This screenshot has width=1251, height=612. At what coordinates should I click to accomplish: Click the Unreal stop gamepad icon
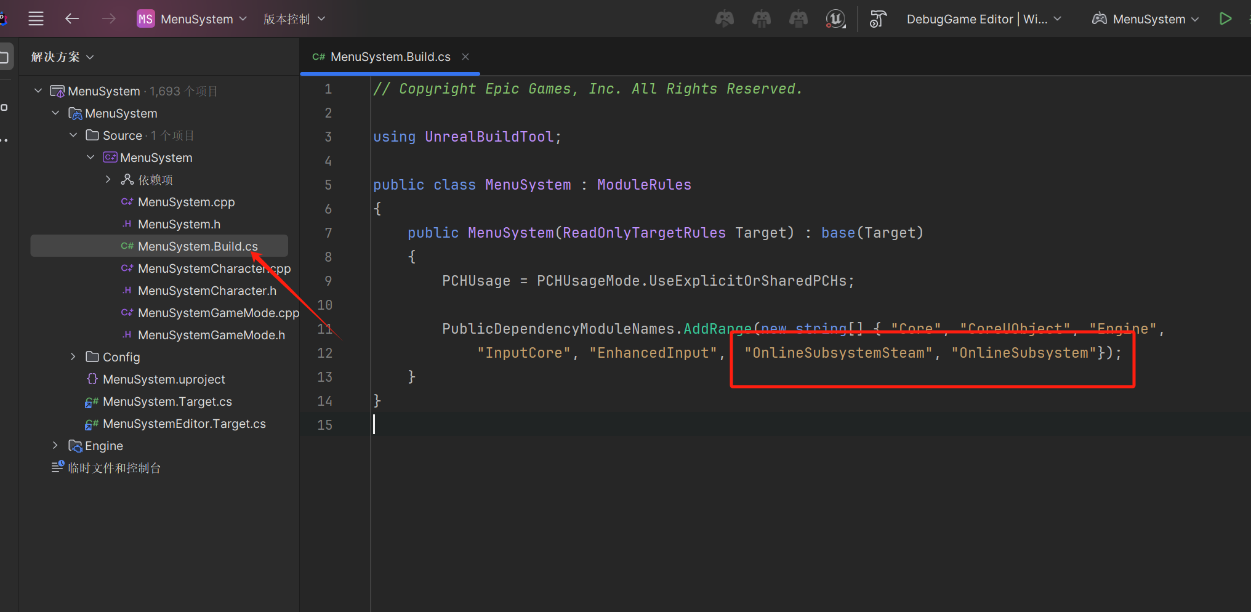[x=798, y=19]
